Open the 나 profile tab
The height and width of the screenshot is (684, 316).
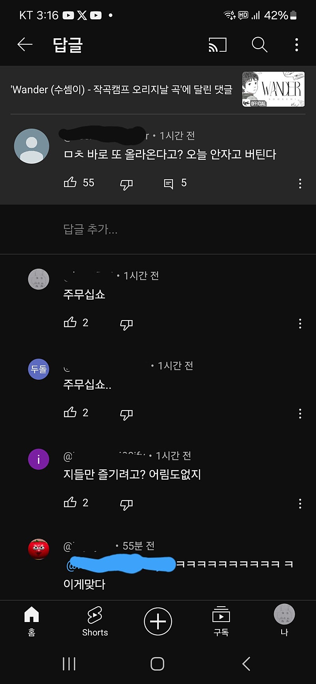[x=284, y=620]
